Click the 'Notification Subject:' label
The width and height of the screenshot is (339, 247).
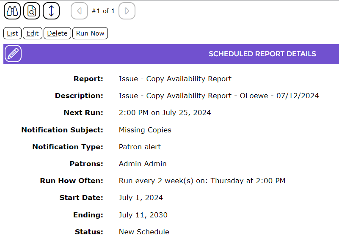[62, 130]
